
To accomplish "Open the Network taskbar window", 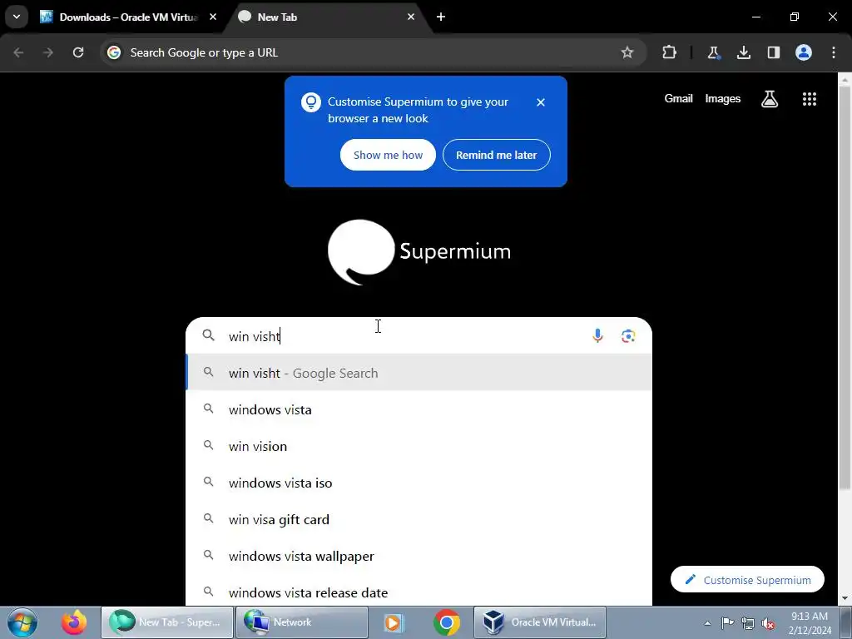I will [x=302, y=622].
